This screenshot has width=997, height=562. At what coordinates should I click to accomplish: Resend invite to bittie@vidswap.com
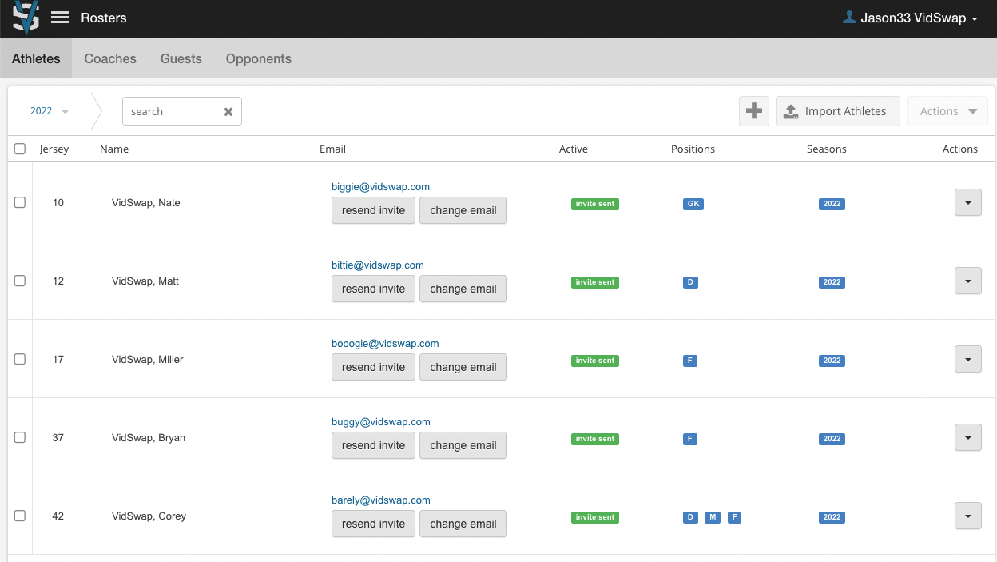pos(373,289)
